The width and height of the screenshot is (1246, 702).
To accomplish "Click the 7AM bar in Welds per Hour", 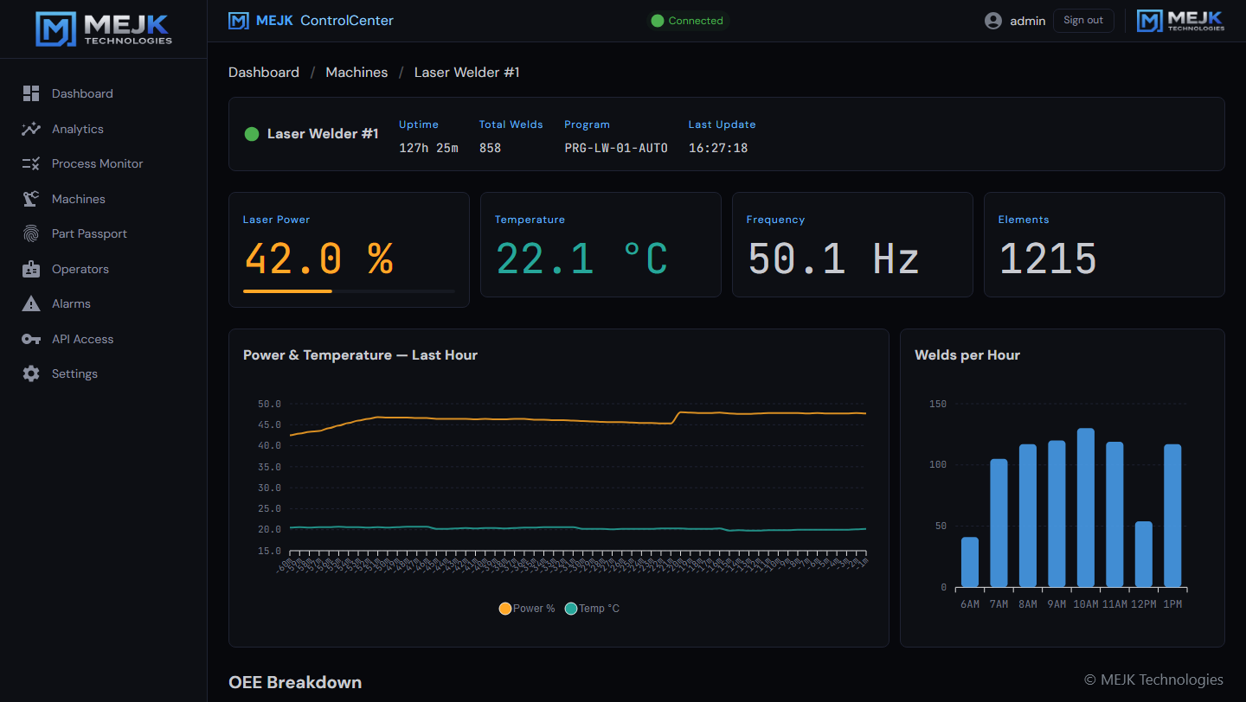I will click(x=999, y=523).
